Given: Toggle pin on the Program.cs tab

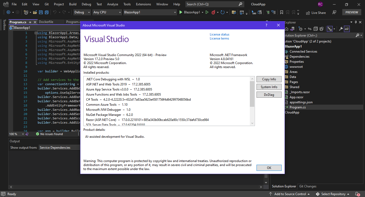Looking at the screenshot, I should pos(30,22).
